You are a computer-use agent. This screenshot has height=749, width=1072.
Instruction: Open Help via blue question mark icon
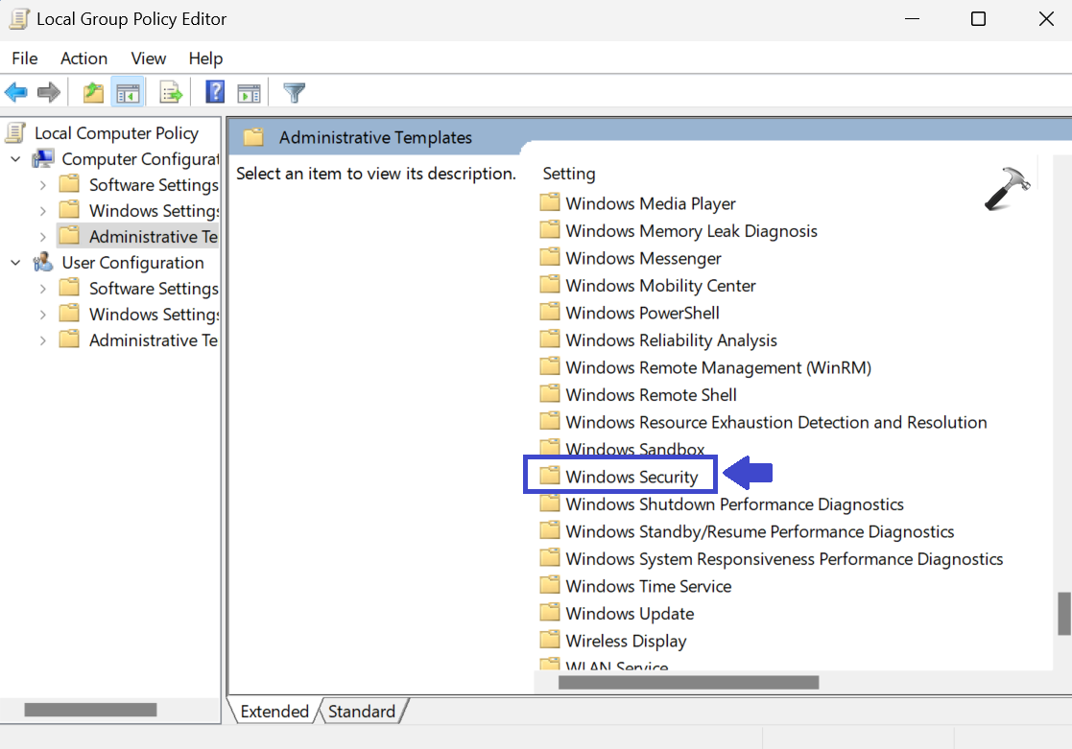tap(216, 93)
